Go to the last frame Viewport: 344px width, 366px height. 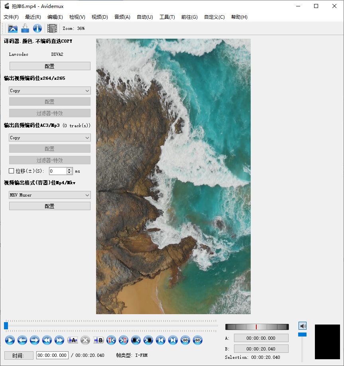click(x=173, y=340)
